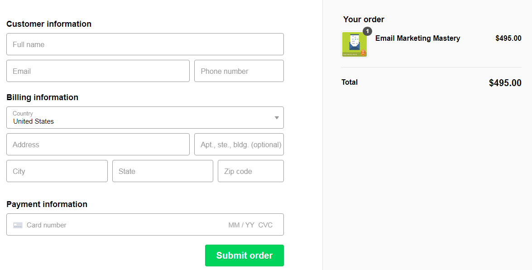This screenshot has width=532, height=270.
Task: Select the United States country field
Action: 136,118
